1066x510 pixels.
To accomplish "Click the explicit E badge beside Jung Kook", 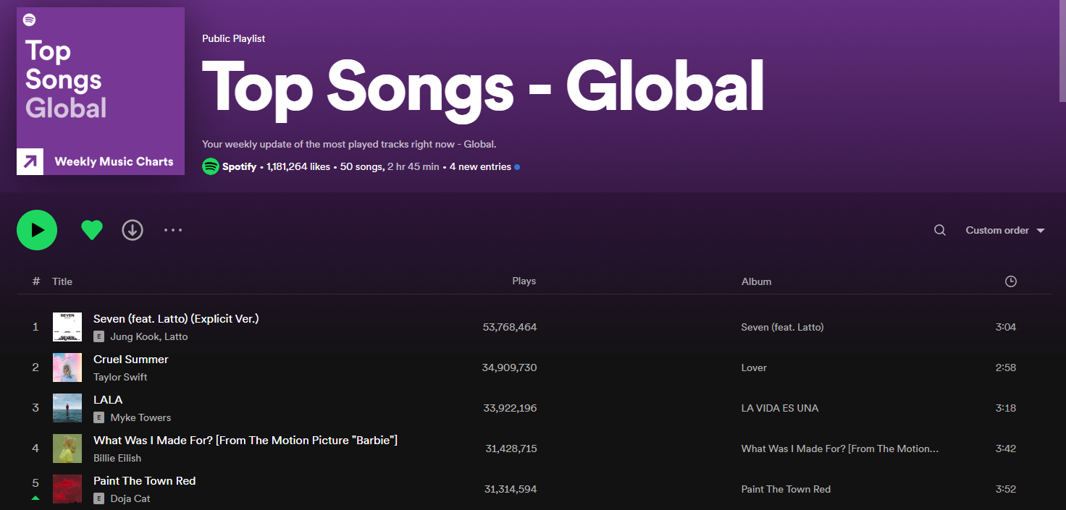I will pos(99,336).
